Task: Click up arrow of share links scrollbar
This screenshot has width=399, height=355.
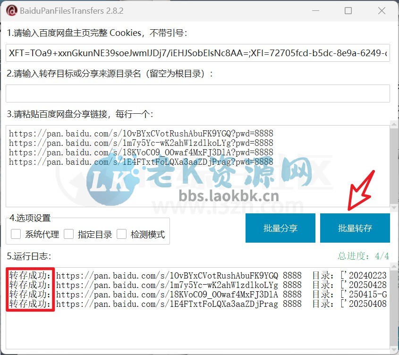Action: (394, 125)
